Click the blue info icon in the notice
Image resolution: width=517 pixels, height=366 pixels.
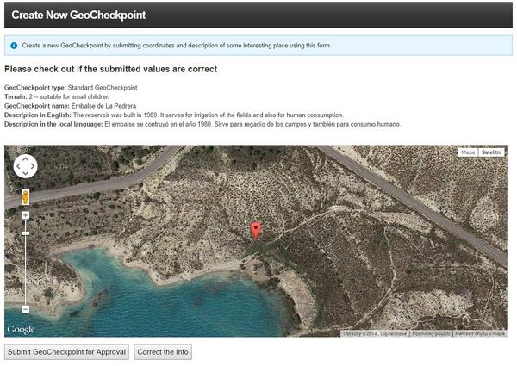tap(14, 46)
